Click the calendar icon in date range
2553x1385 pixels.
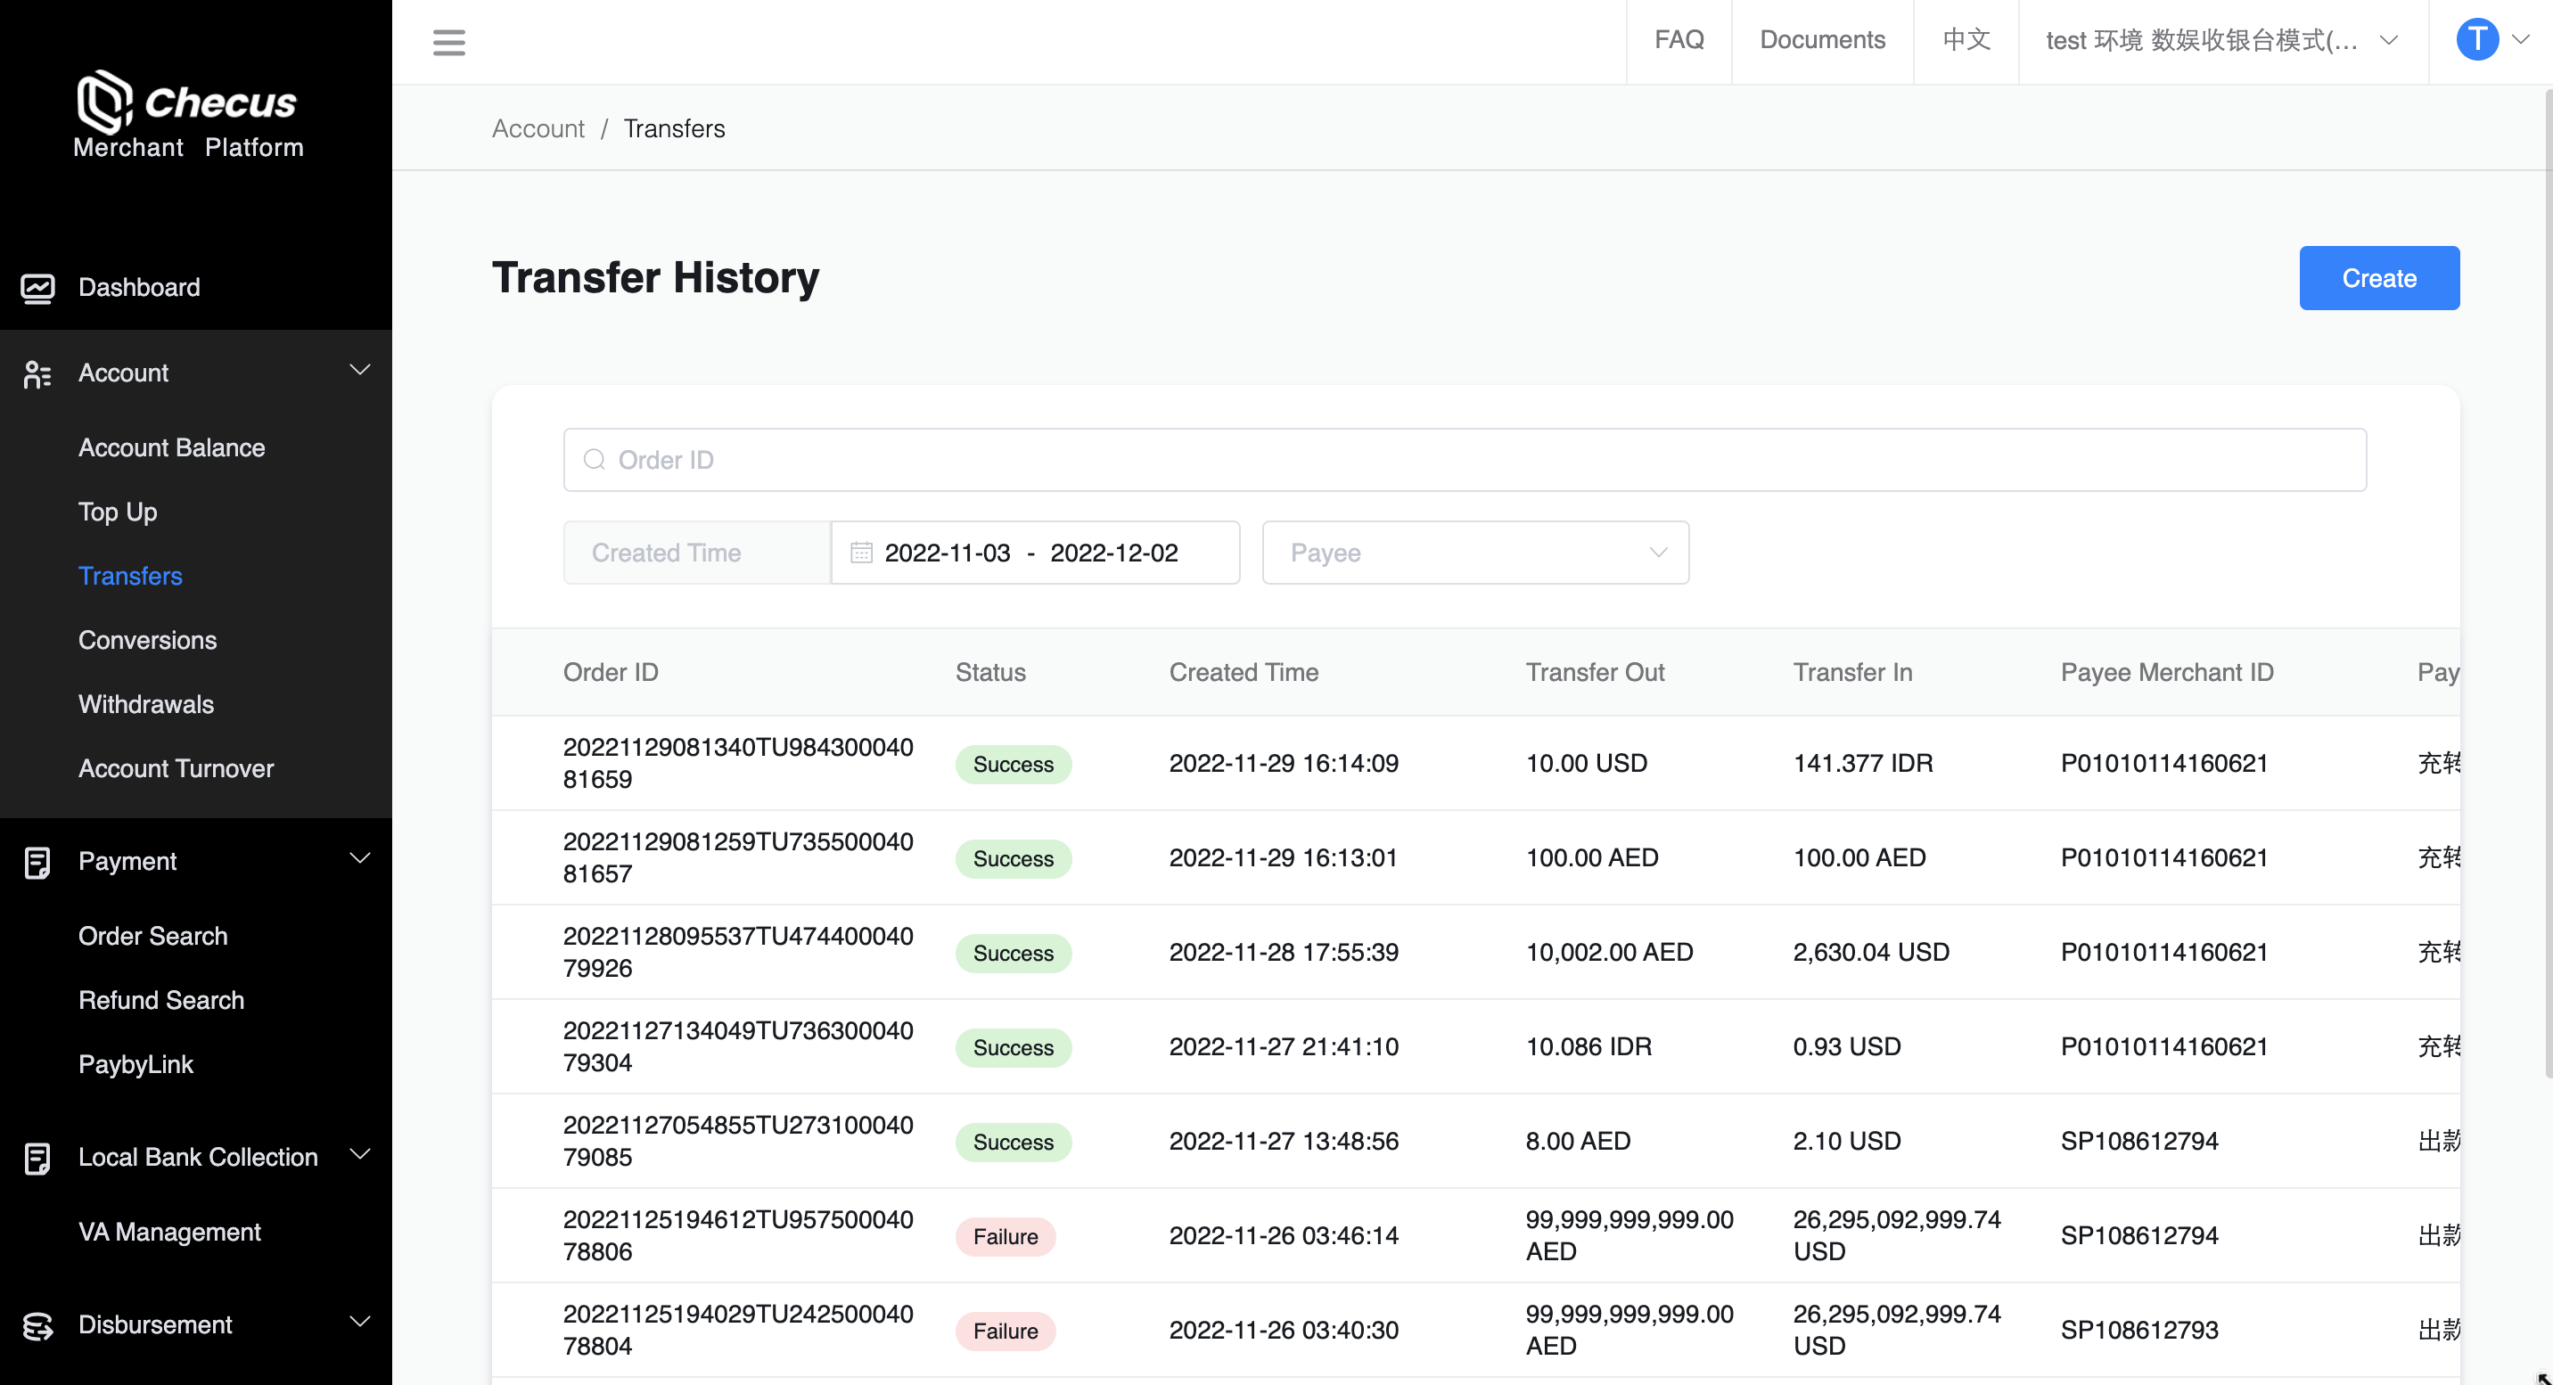pyautogui.click(x=861, y=553)
